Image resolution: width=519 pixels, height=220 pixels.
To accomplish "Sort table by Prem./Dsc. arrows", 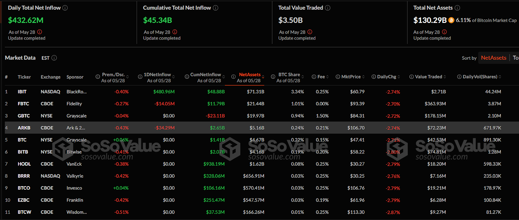I will click(x=127, y=77).
